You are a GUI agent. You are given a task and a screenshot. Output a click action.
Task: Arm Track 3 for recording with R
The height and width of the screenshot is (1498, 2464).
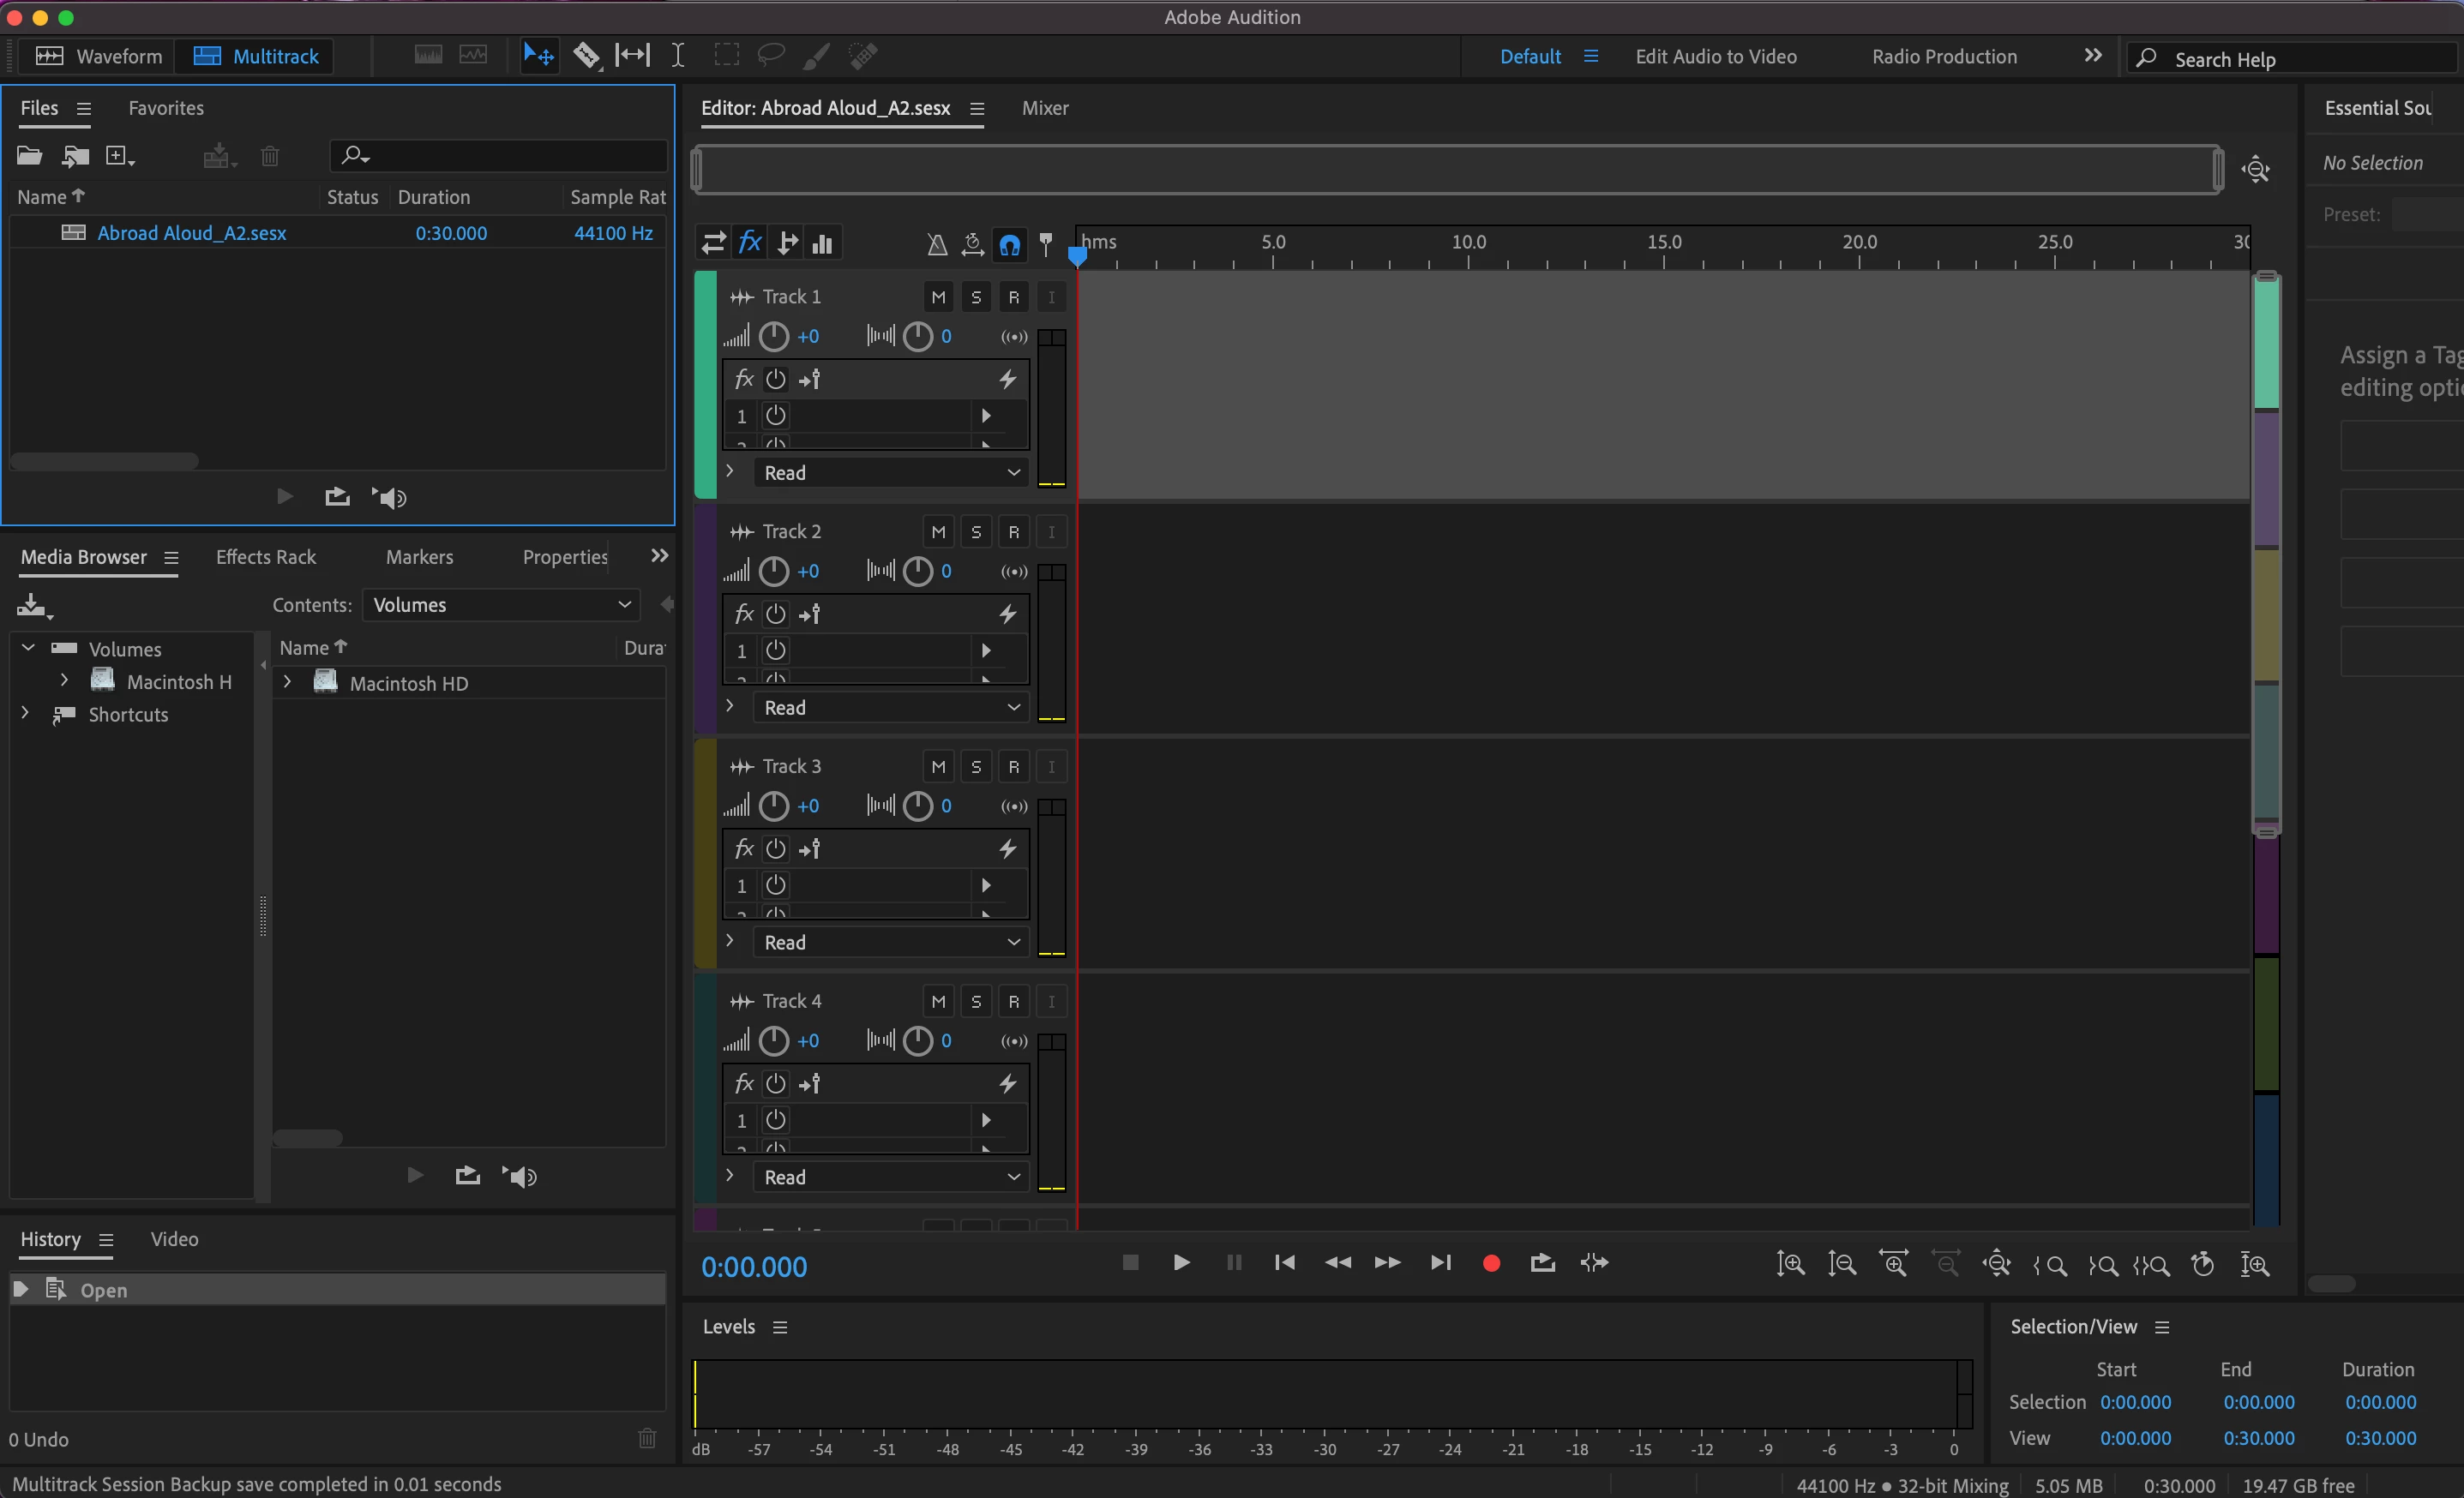[1013, 766]
